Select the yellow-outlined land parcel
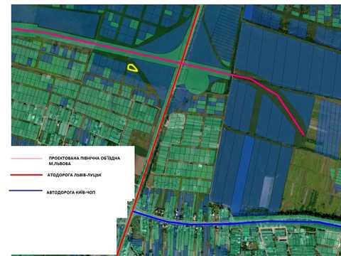Viewport: 341px width, 256px height. tap(132, 68)
